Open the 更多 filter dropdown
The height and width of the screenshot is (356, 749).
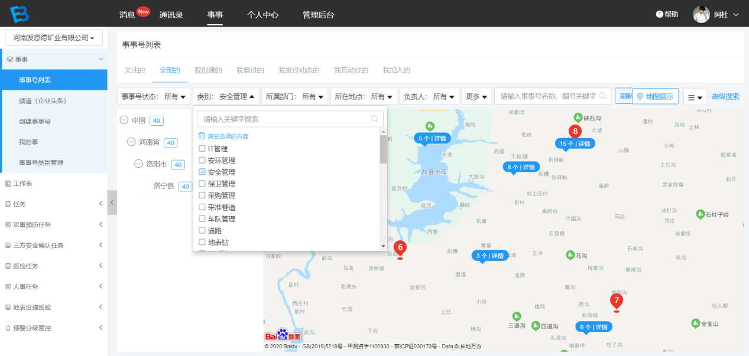click(476, 96)
